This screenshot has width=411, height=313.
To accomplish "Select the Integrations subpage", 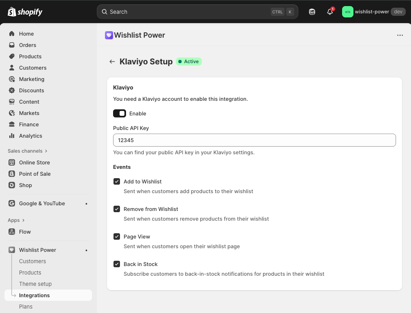I will 48,295.
